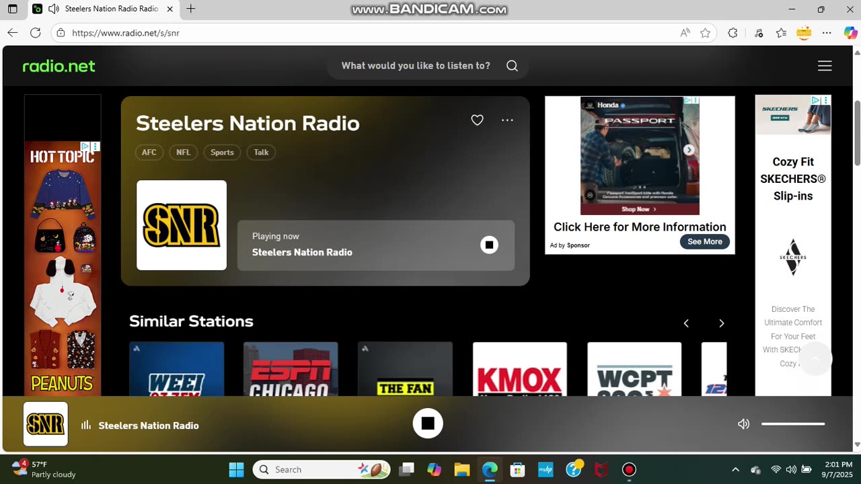Open Task View on taskbar

click(406, 469)
